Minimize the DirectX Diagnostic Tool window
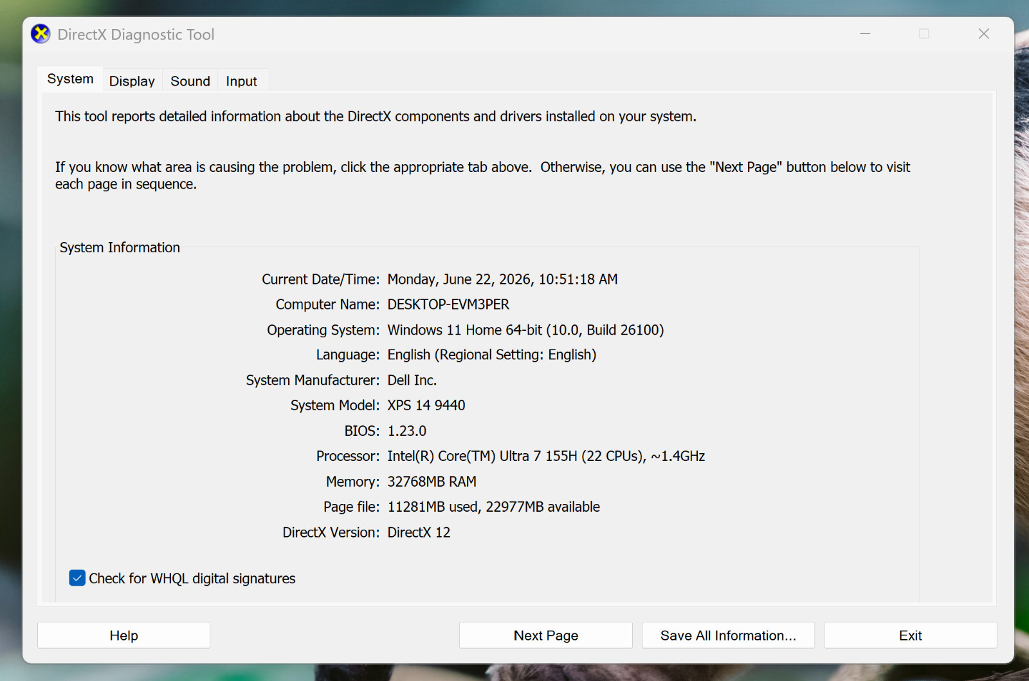Image resolution: width=1029 pixels, height=681 pixels. point(865,33)
